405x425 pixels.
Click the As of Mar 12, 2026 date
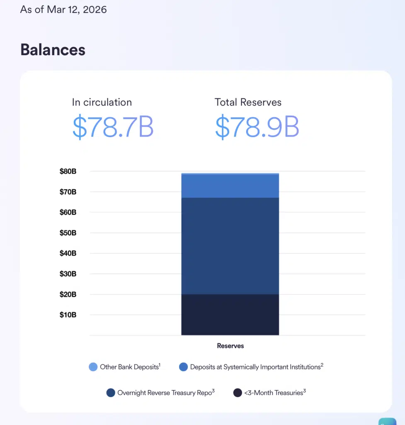click(63, 10)
